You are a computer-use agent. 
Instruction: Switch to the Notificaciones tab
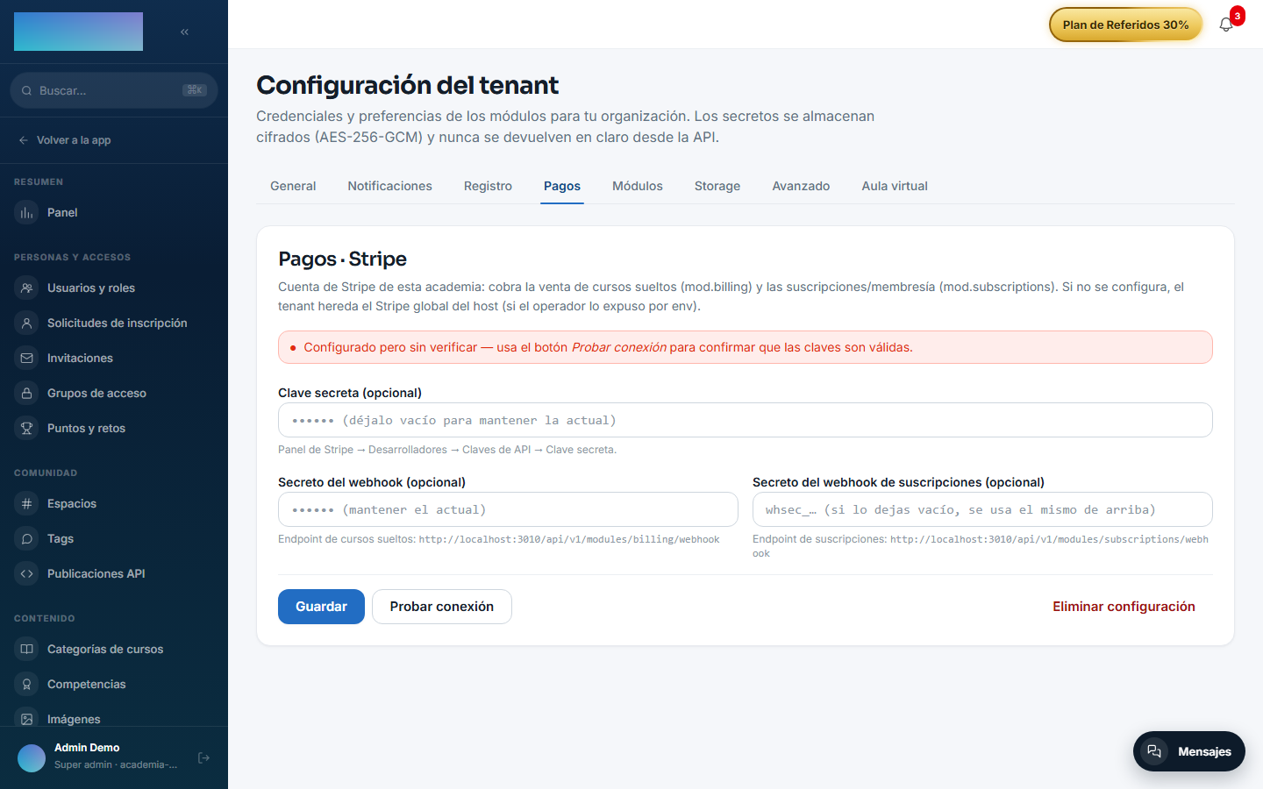389,186
